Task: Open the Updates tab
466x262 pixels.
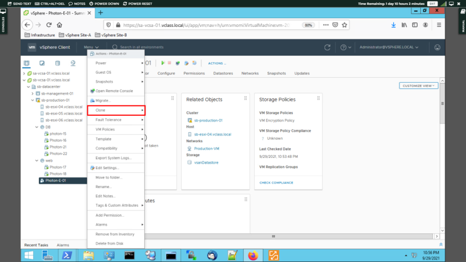Action: coord(302,73)
